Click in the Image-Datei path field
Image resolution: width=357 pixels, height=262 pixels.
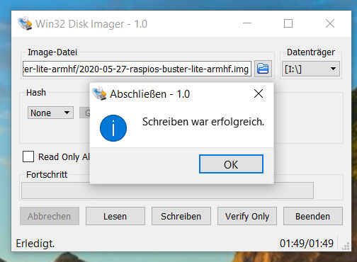click(x=137, y=69)
